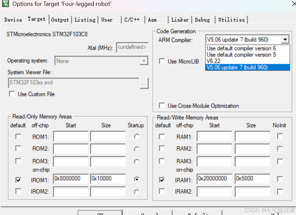Click the IRAM2 Size field
Image resolution: width=296 pixels, height=215 pixels.
point(253,192)
